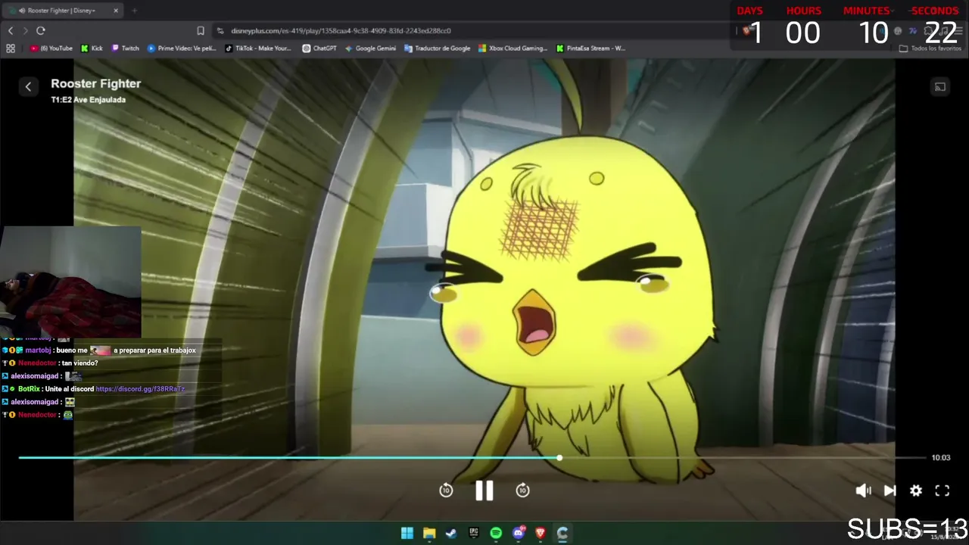Click the webcam overlay thumbnail
The width and height of the screenshot is (969, 545).
[x=70, y=282]
